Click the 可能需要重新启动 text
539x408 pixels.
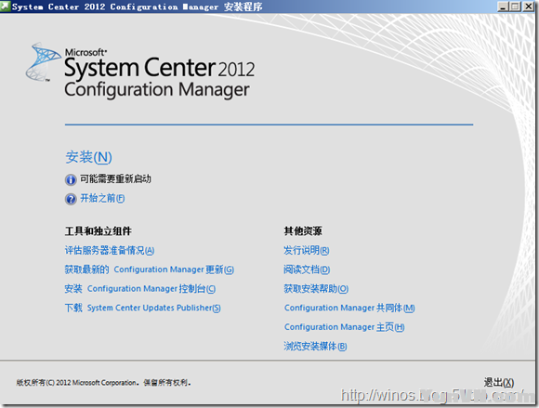pos(115,179)
